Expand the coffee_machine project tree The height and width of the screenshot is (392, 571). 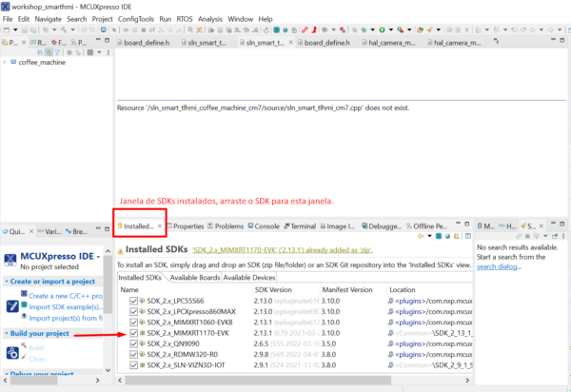[6, 62]
